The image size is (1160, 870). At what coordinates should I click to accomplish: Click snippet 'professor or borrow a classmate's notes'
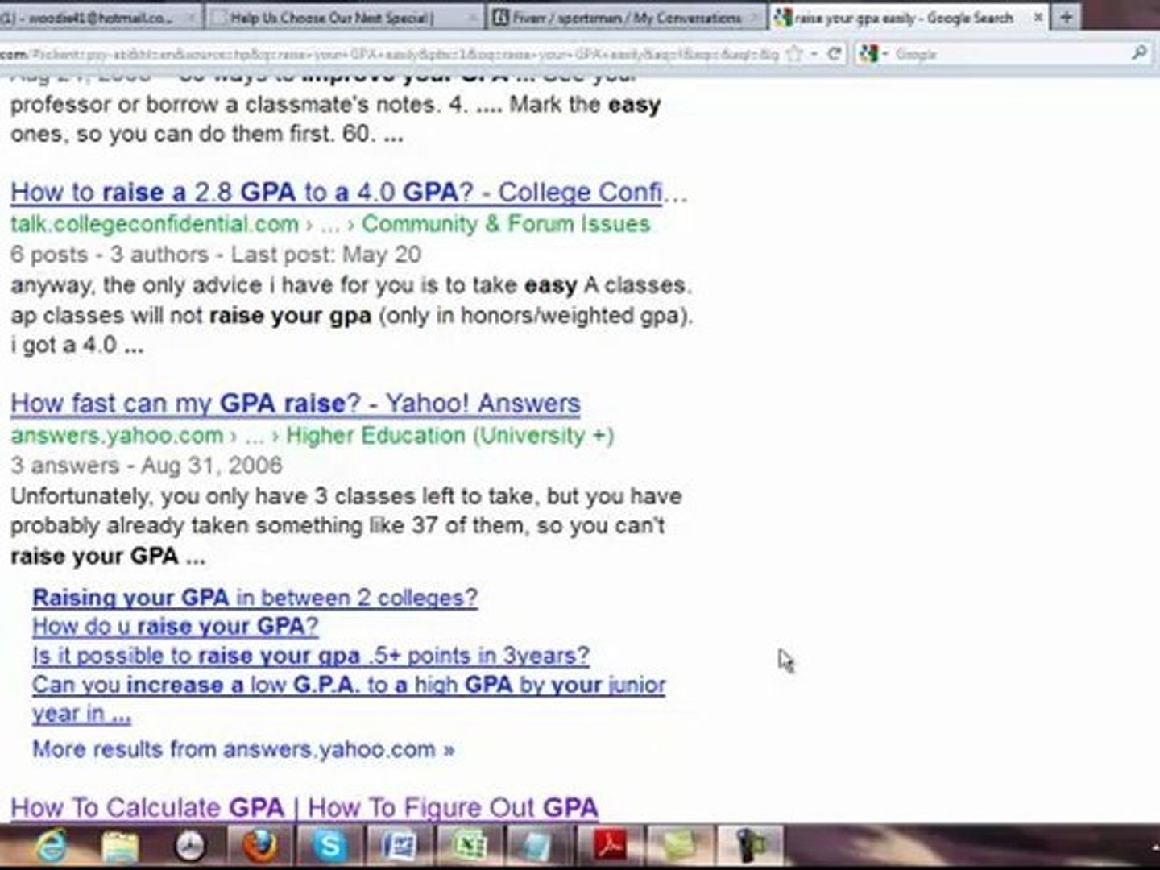336,105
